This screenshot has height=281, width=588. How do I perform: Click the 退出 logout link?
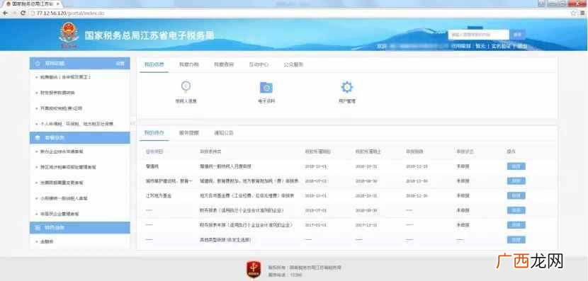pyautogui.click(x=521, y=46)
